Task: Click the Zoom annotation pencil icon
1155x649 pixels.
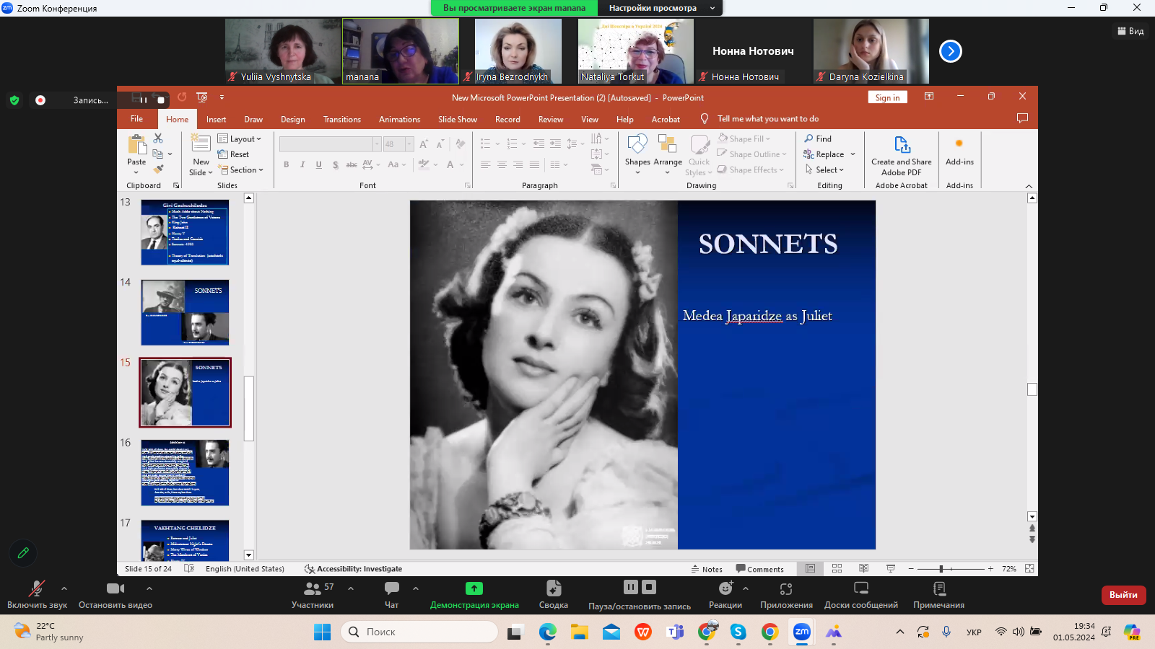Action: click(23, 553)
